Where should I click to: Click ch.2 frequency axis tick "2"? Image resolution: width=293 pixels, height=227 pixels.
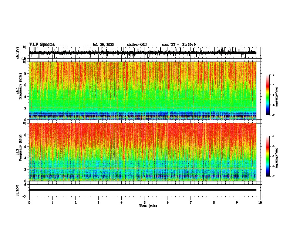tap(25, 170)
